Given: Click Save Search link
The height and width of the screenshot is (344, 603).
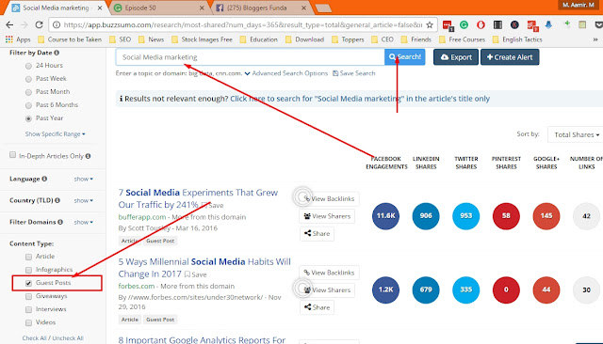Looking at the screenshot, I should pyautogui.click(x=354, y=73).
